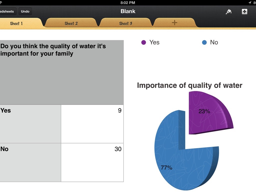Go back to Spreadsheets list

coord(7,11)
